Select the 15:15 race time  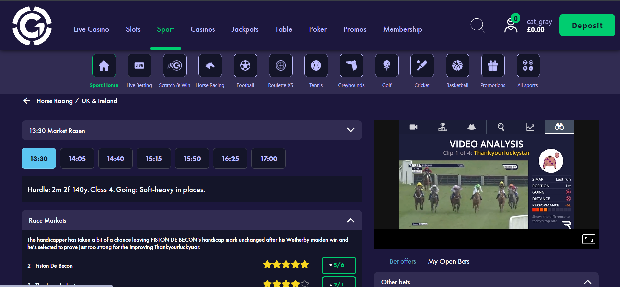point(154,158)
